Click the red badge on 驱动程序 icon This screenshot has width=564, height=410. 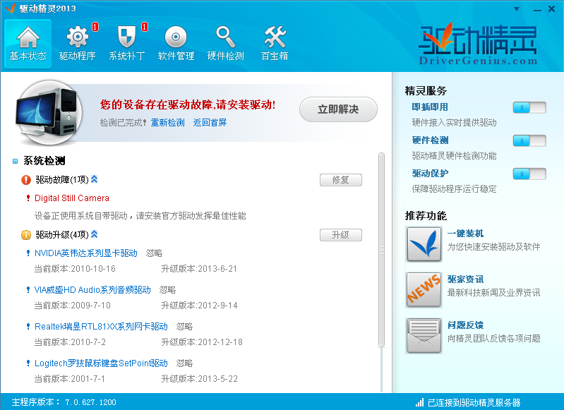click(95, 27)
